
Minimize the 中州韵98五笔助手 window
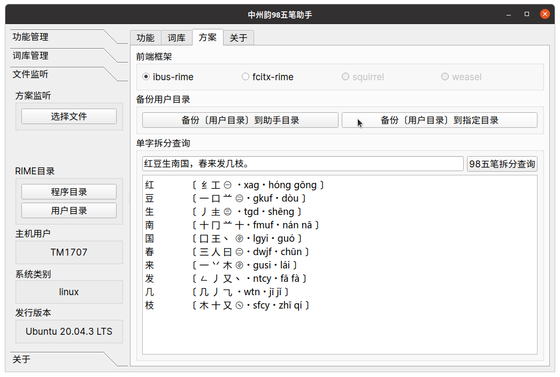(x=509, y=14)
